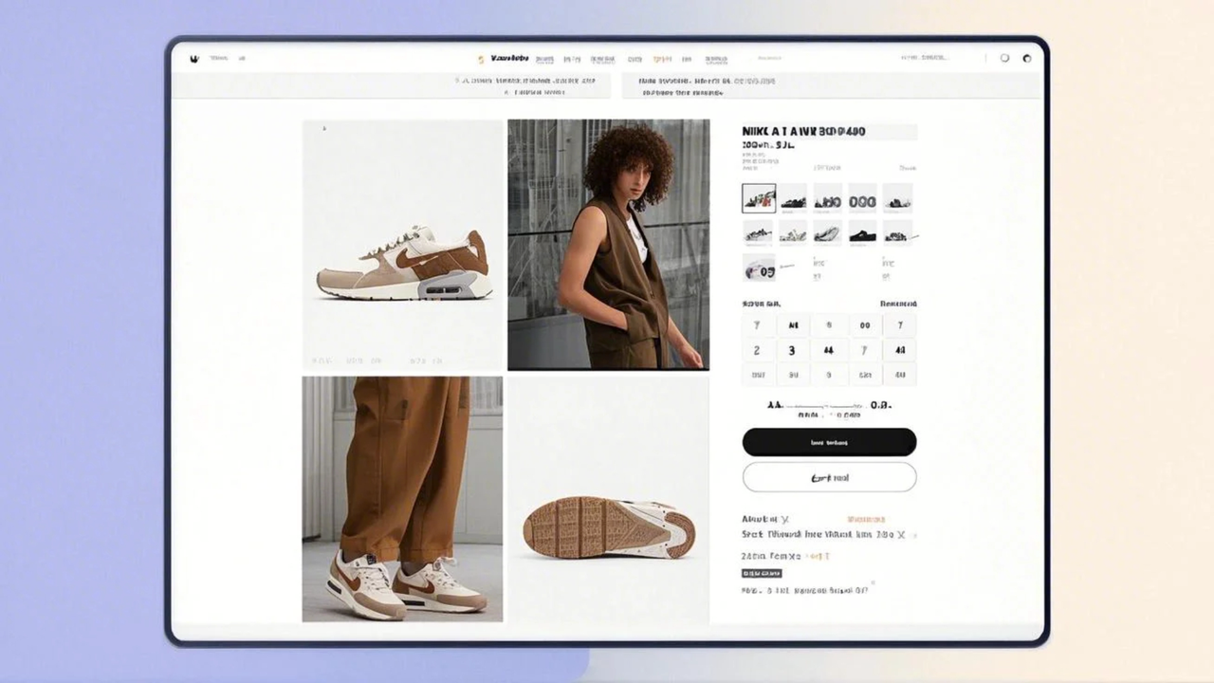The width and height of the screenshot is (1214, 683).
Task: Select size 44 in the size grid
Action: click(828, 350)
